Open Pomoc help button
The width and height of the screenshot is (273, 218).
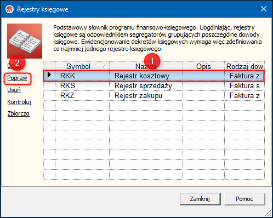click(244, 199)
